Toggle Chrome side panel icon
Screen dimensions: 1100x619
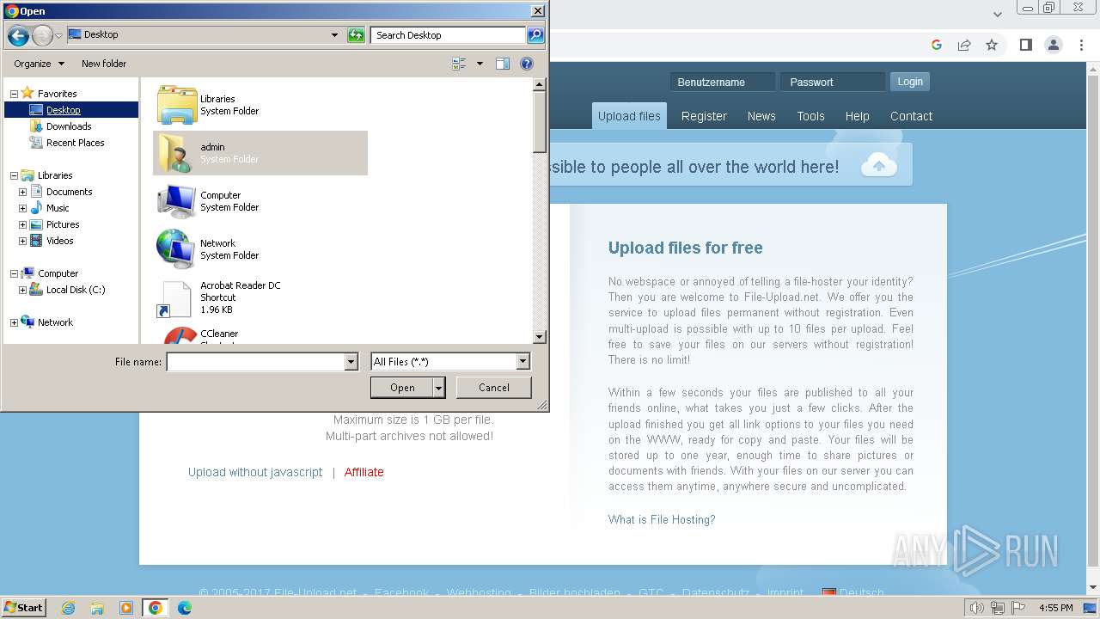pyautogui.click(x=1025, y=45)
